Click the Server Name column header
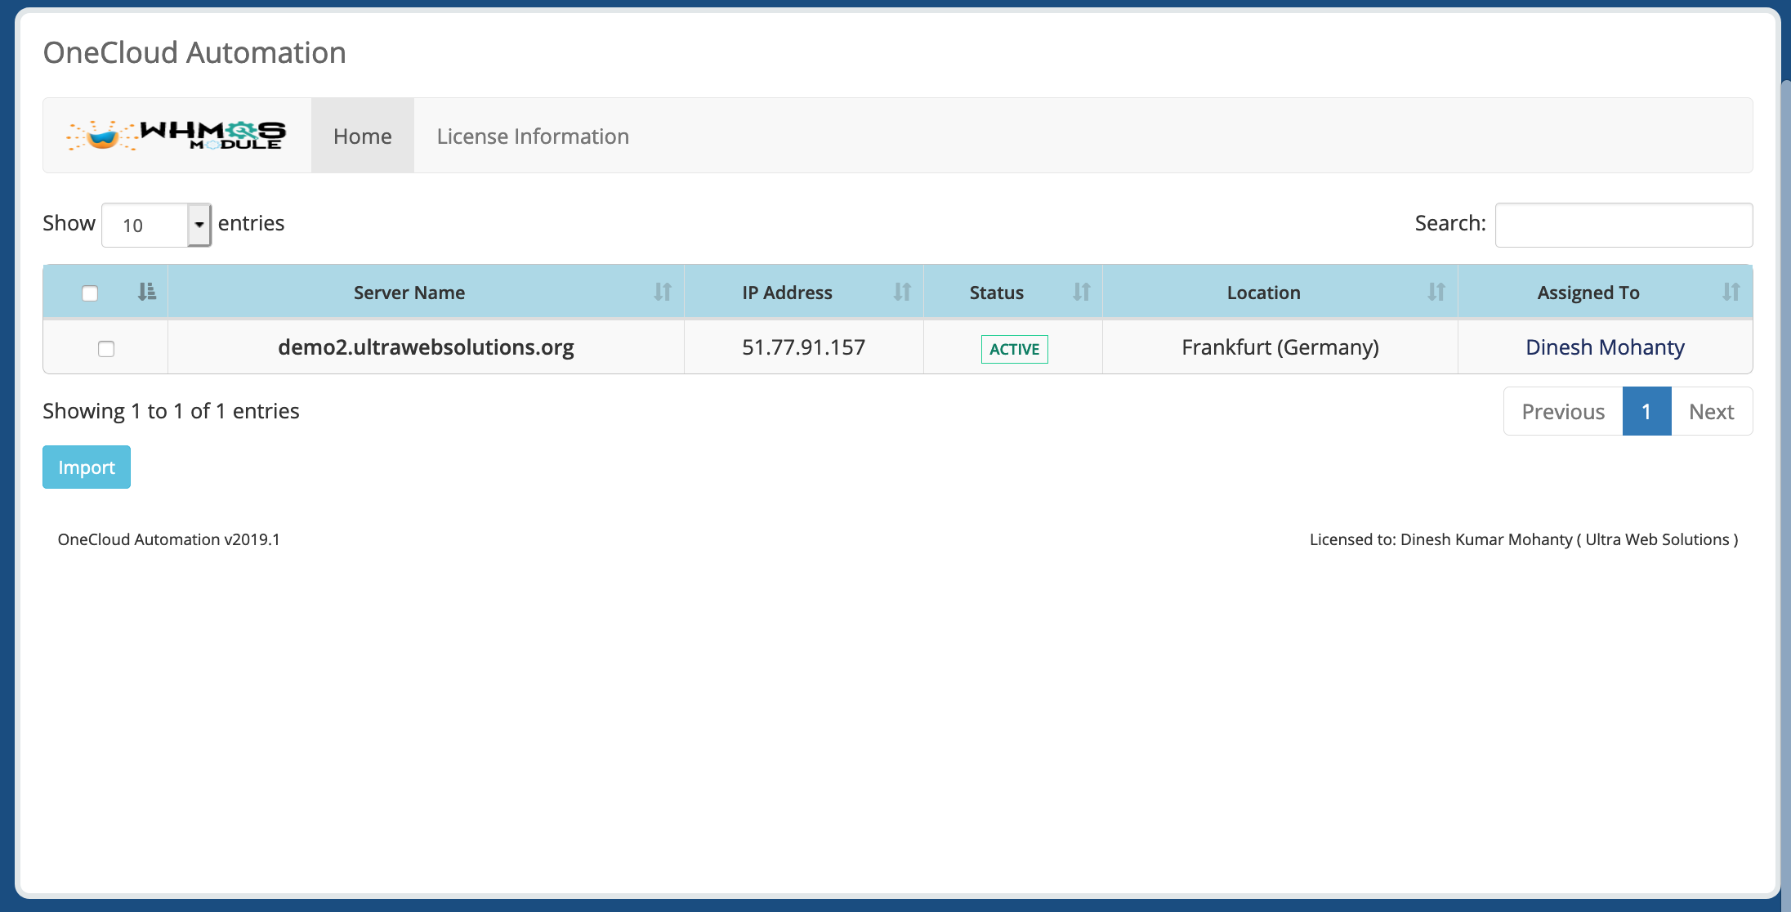 point(426,292)
